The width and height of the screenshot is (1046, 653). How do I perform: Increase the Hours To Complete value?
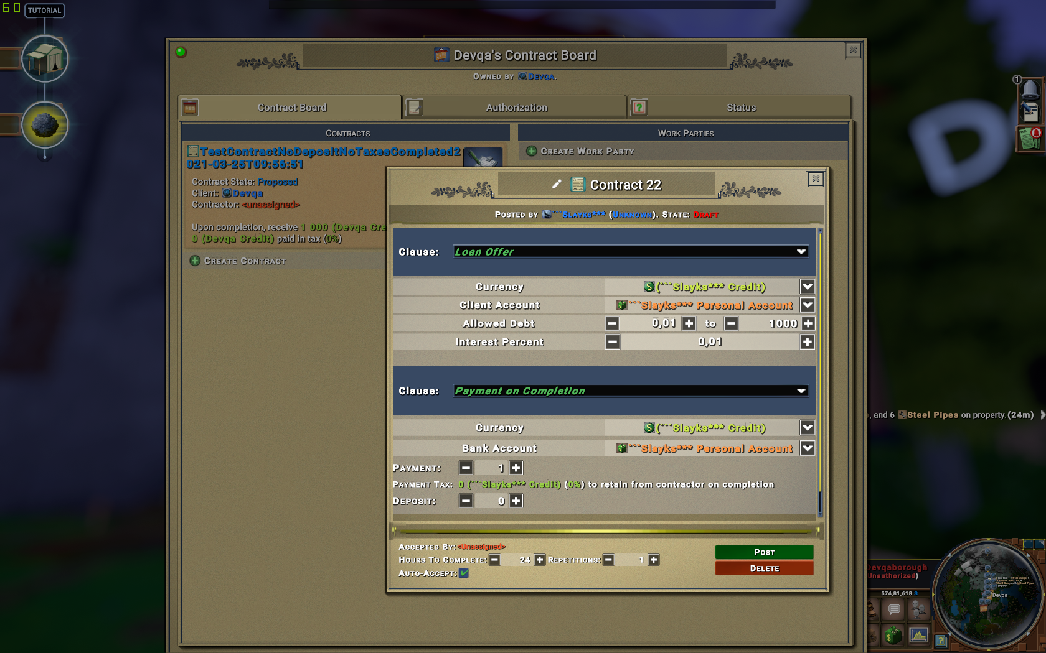540,560
